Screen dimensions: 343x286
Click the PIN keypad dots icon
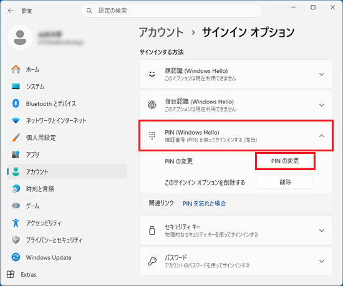(152, 136)
